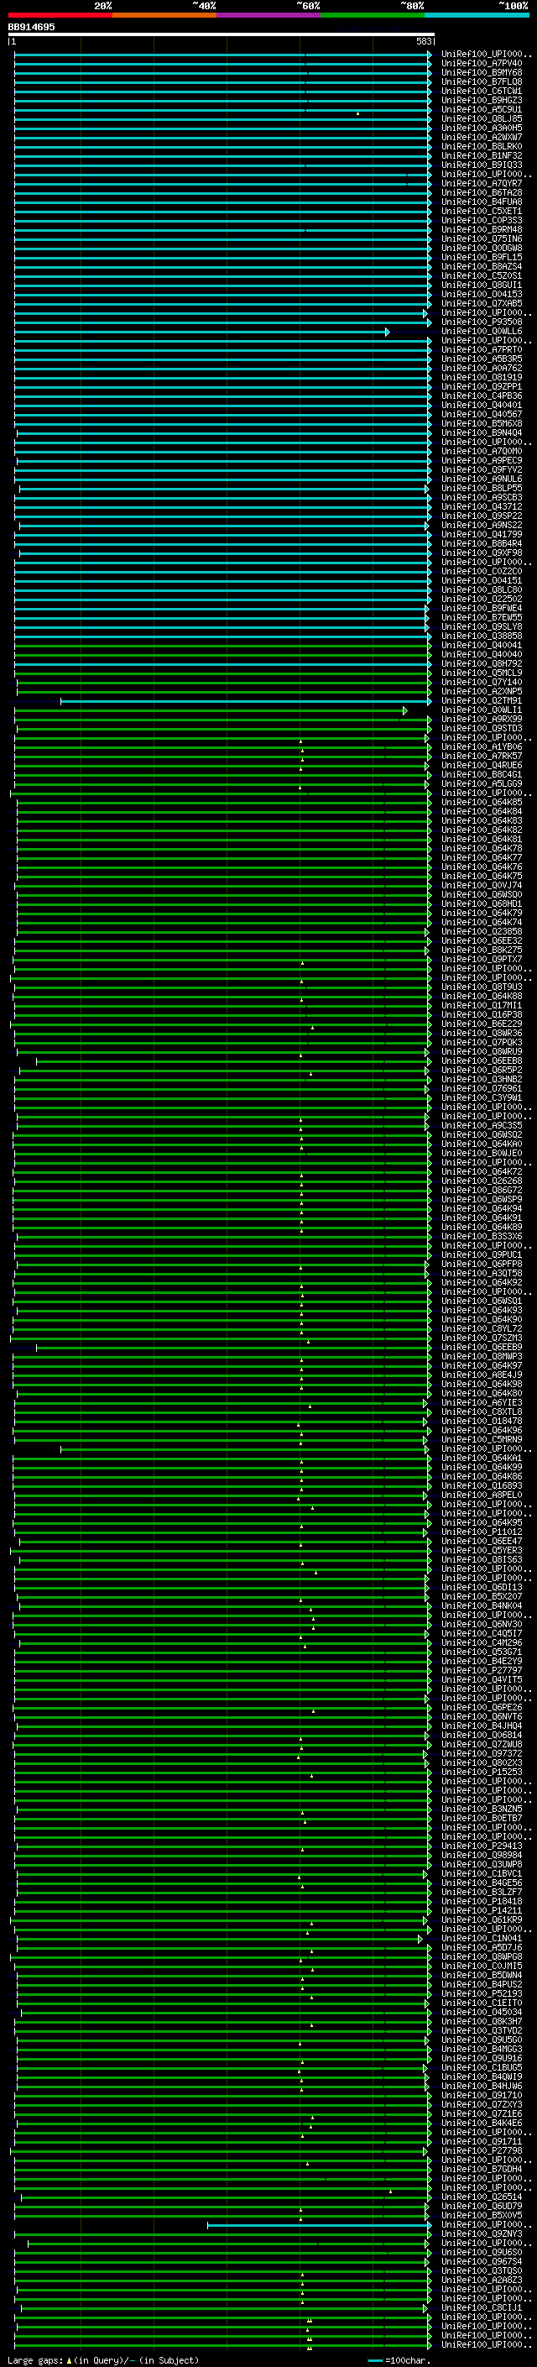The width and height of the screenshot is (537, 2367).
Task: Select the UniRef100_B5M6X8 label
Action: 482,423
